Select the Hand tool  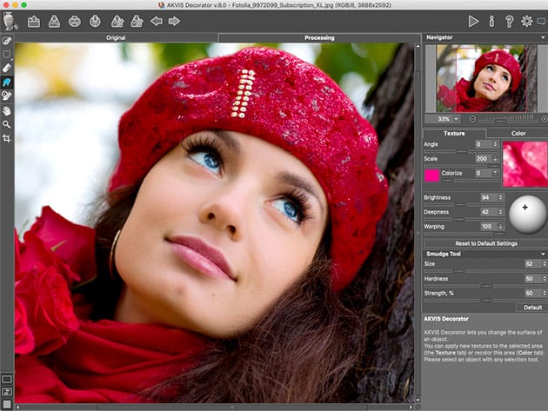[7, 110]
